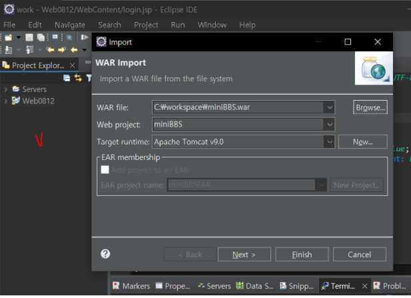Open the New wizard dropdown arrow
The image size is (411, 298).
coord(19,37)
